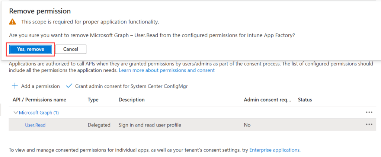
Task: Click the Status column header
Action: click(x=305, y=100)
